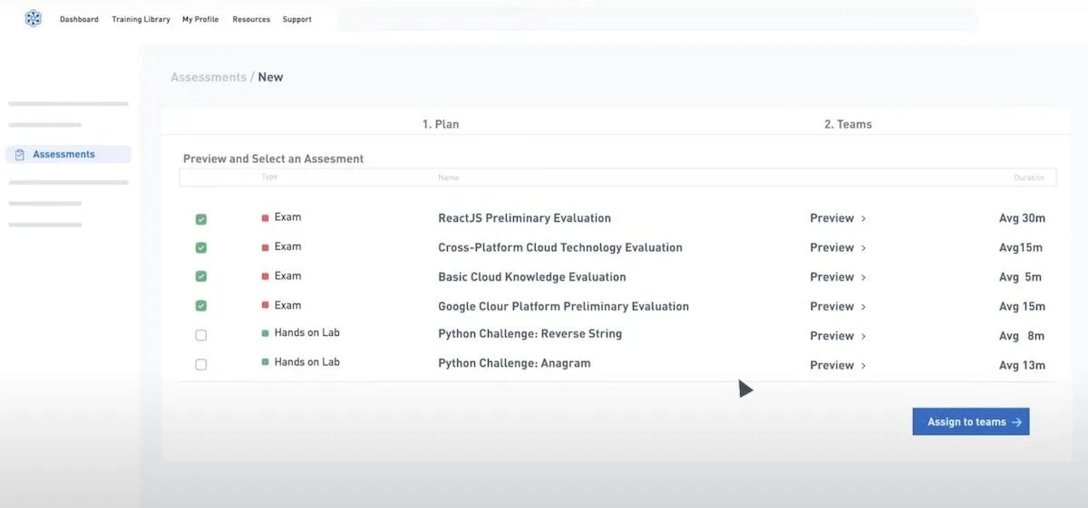Click the Python Challenge: Anagram name
1088x508 pixels.
[514, 363]
